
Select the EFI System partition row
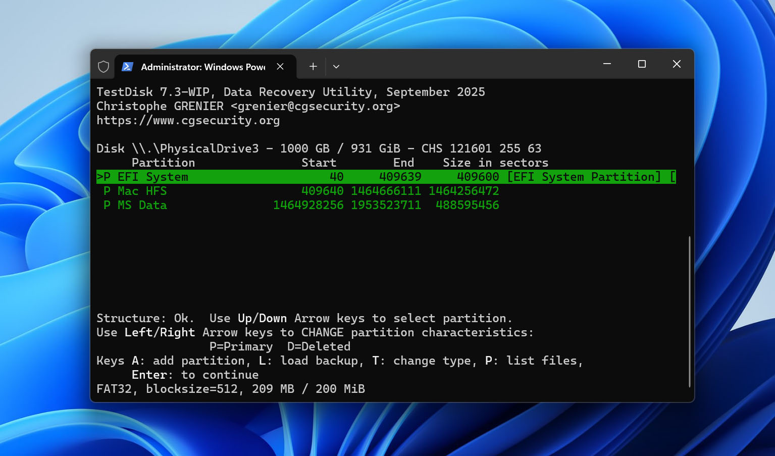click(386, 177)
